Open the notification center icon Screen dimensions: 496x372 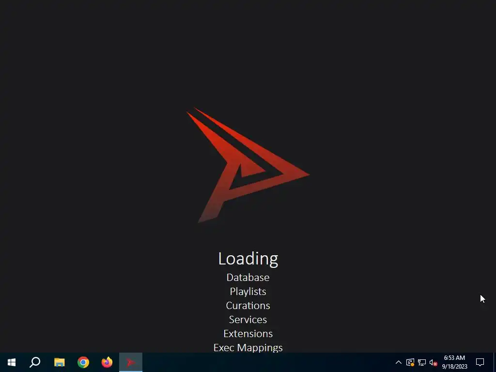(x=480, y=362)
